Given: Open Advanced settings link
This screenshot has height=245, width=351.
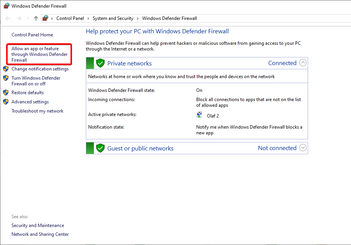Looking at the screenshot, I should [30, 102].
